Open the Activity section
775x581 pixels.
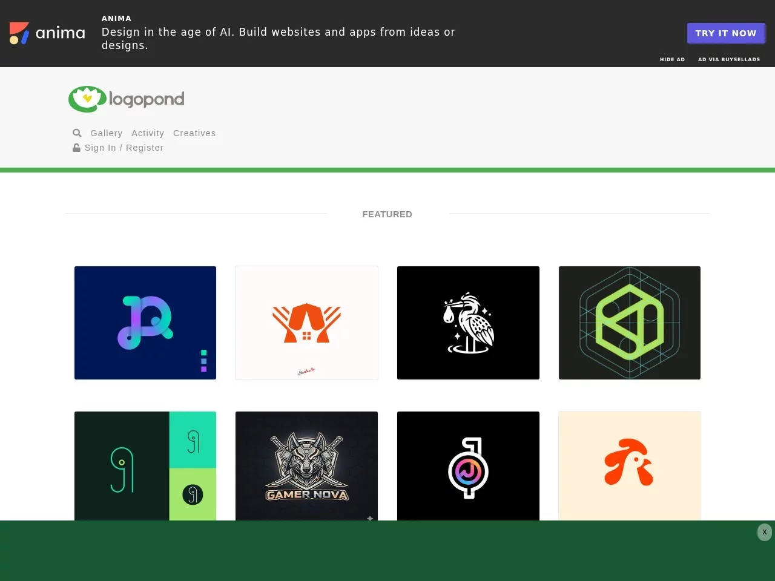[x=148, y=133]
